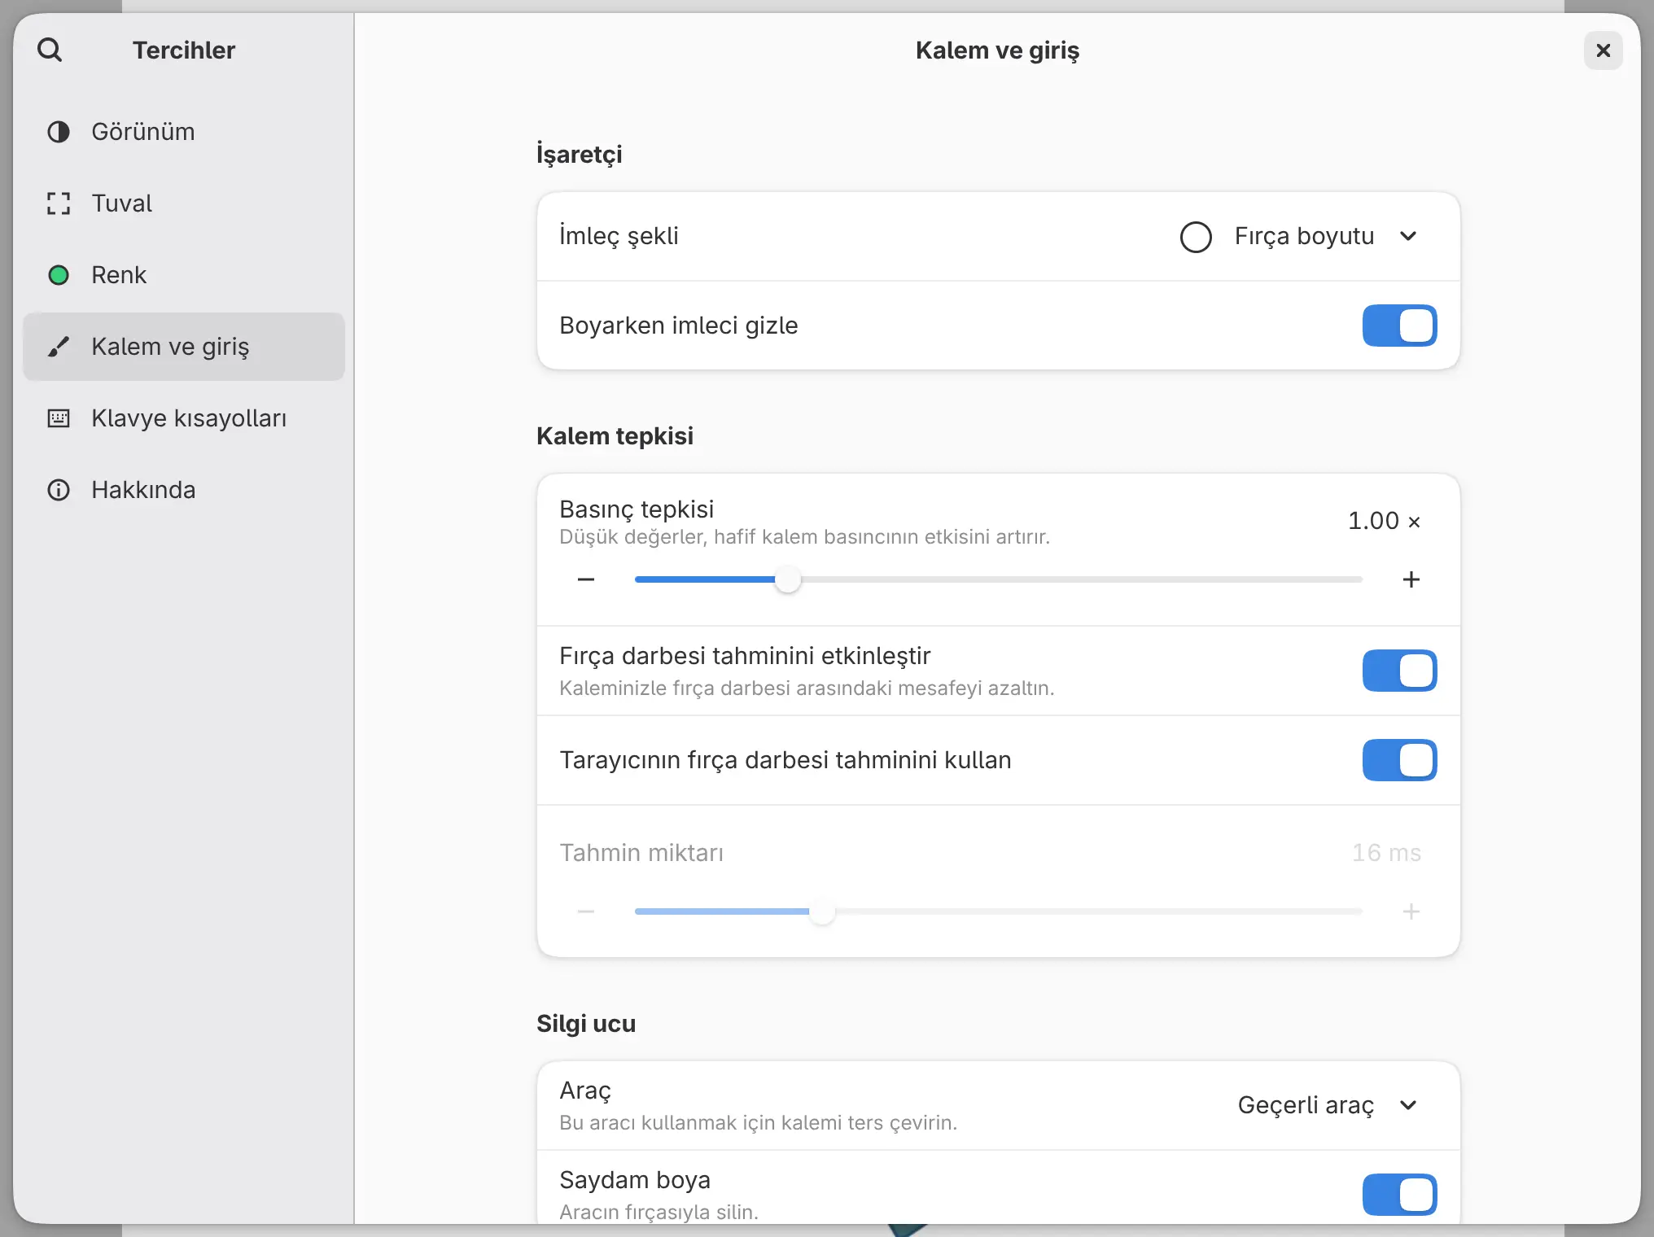Viewport: 1654px width, 1237px height.
Task: Open the Hakkında page
Action: 184,490
